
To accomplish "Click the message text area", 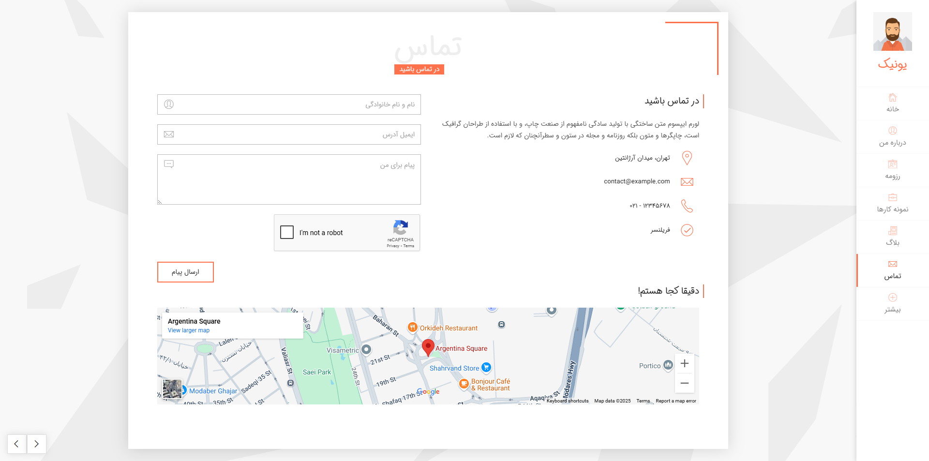I will pyautogui.click(x=289, y=179).
